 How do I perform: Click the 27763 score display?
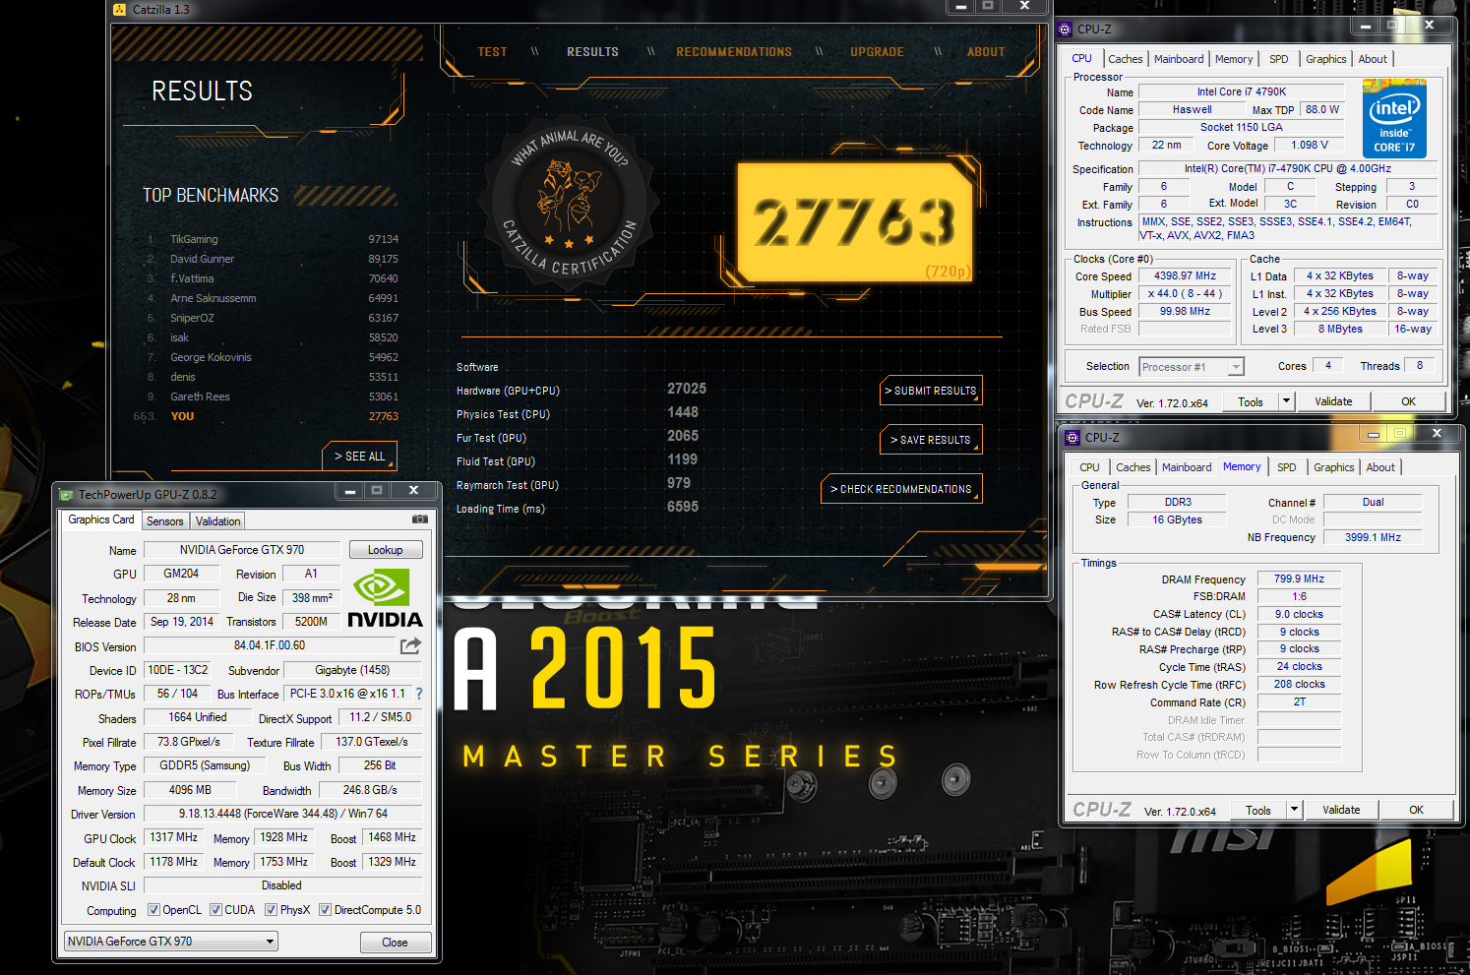pyautogui.click(x=855, y=222)
